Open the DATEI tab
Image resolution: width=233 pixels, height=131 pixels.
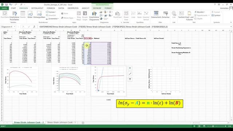(4, 8)
